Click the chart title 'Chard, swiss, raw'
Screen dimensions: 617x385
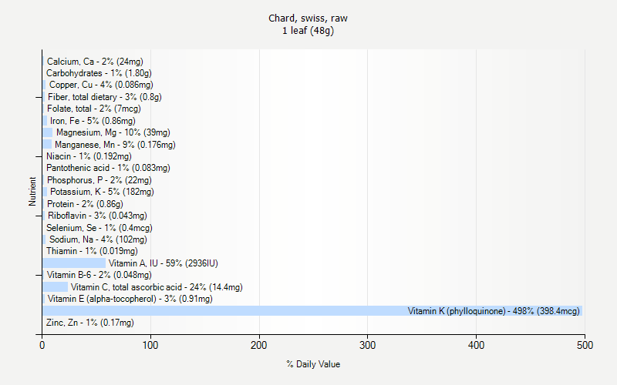click(313, 18)
